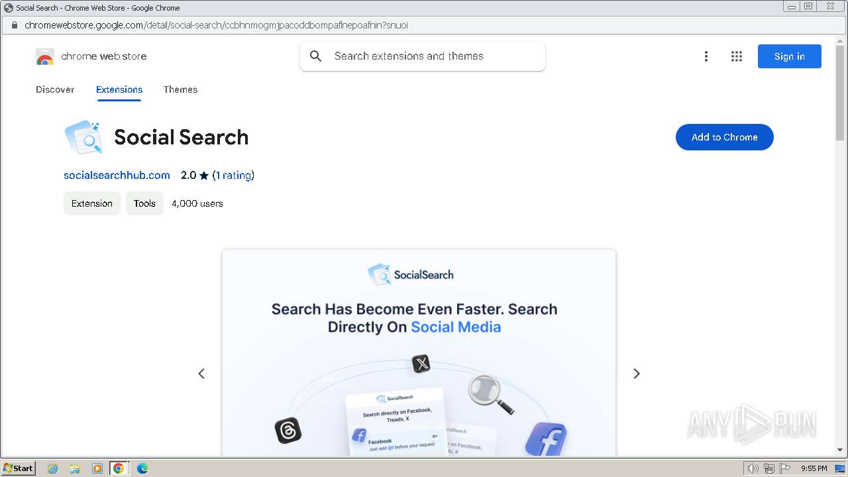
Task: Open the socialsearchhub.com link
Action: (117, 176)
